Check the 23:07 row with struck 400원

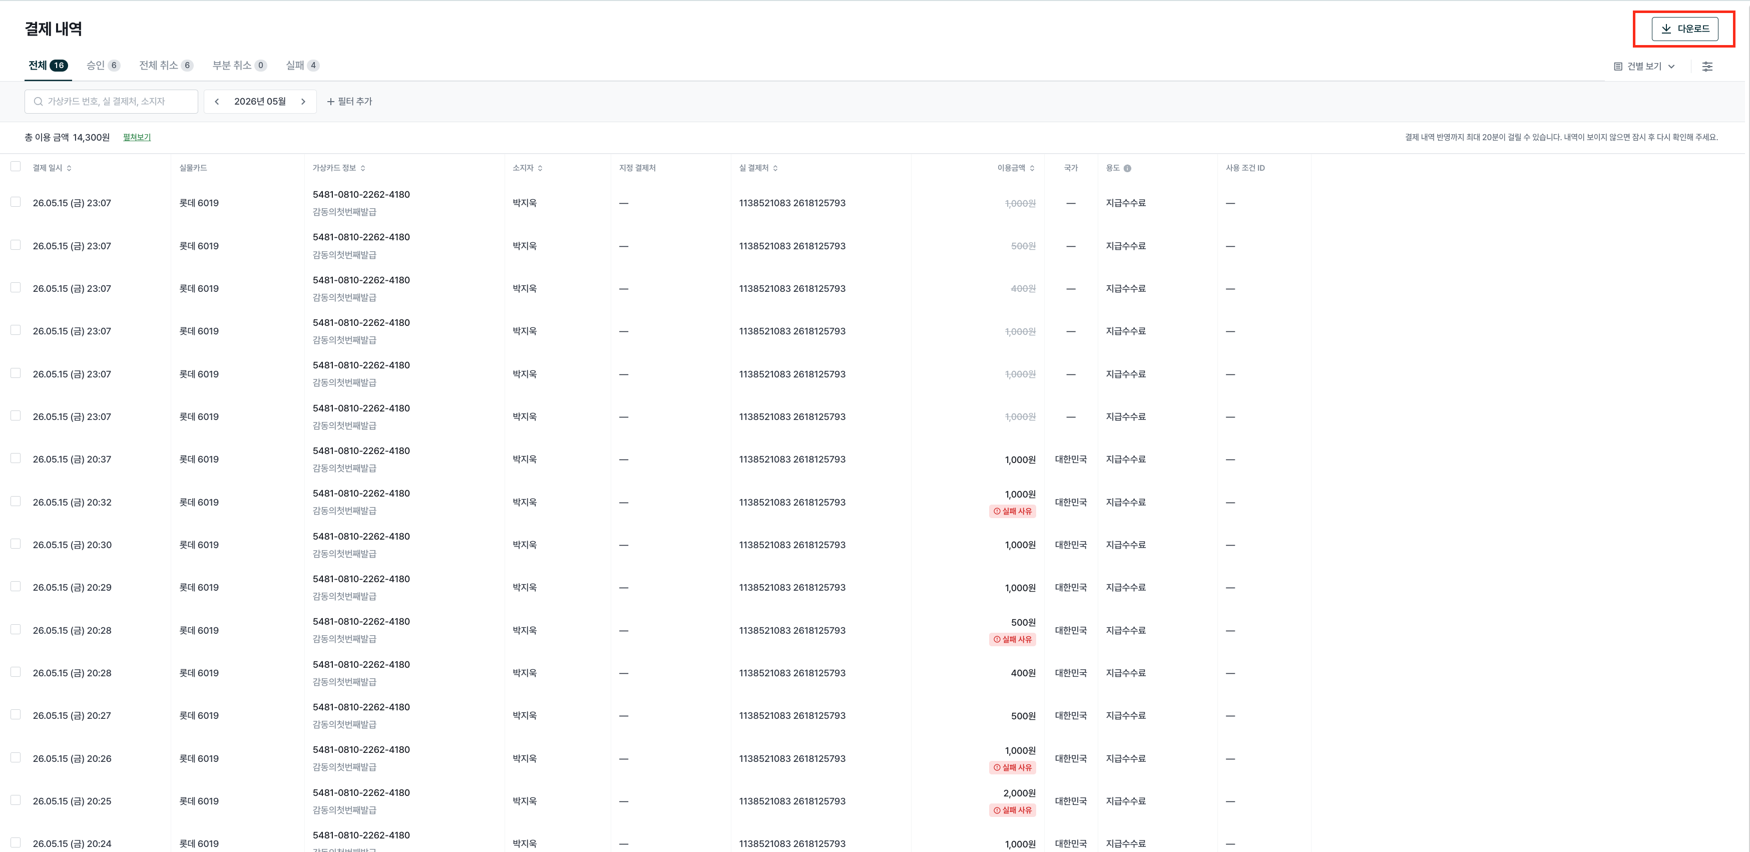pos(16,287)
